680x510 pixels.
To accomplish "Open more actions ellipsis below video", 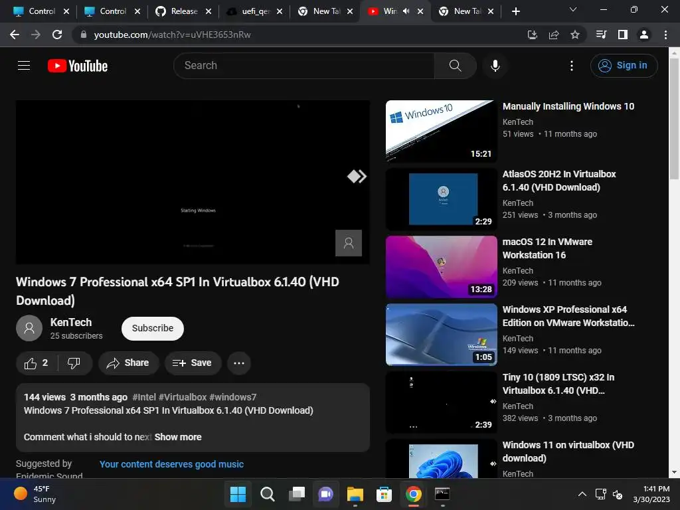I will [239, 363].
